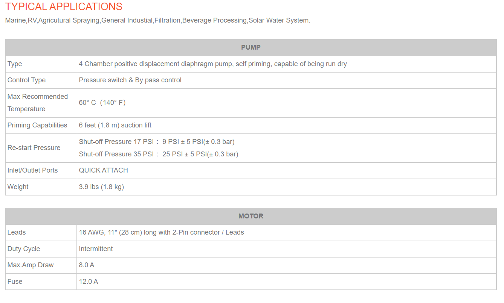504x303 pixels.
Task: Click the 60° C (140° F) value
Action: pos(102,103)
